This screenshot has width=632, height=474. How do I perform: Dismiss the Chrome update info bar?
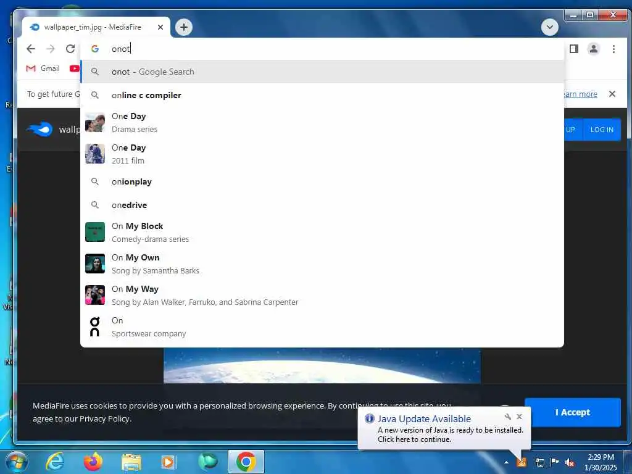tap(612, 94)
